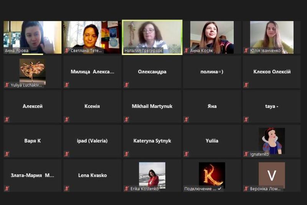Click muted mic icon on Mikhail Martynuk tile
This screenshot has width=307, height=205.
[x=126, y=119]
